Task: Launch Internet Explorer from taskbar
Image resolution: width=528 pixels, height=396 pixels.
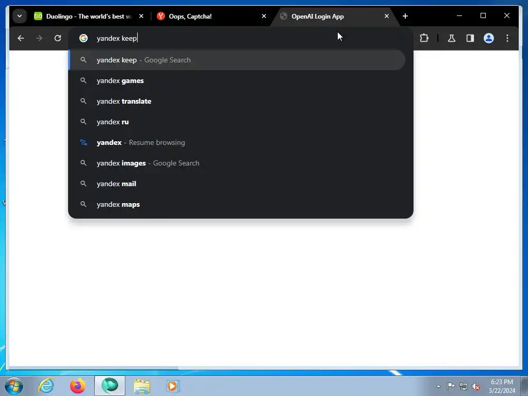Action: coord(46,386)
